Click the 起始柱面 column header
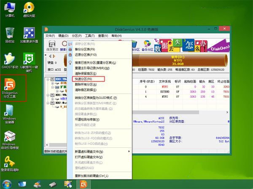Image resolution: width=253 pixels, height=189 pixels. point(190,82)
